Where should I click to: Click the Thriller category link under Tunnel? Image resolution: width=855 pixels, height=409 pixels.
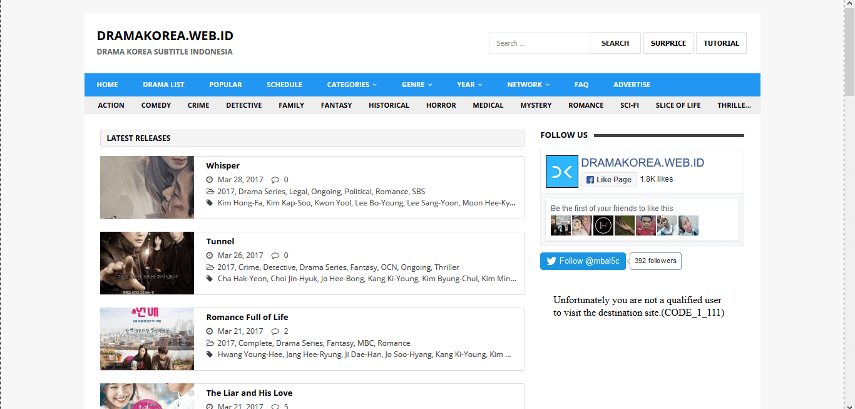447,267
